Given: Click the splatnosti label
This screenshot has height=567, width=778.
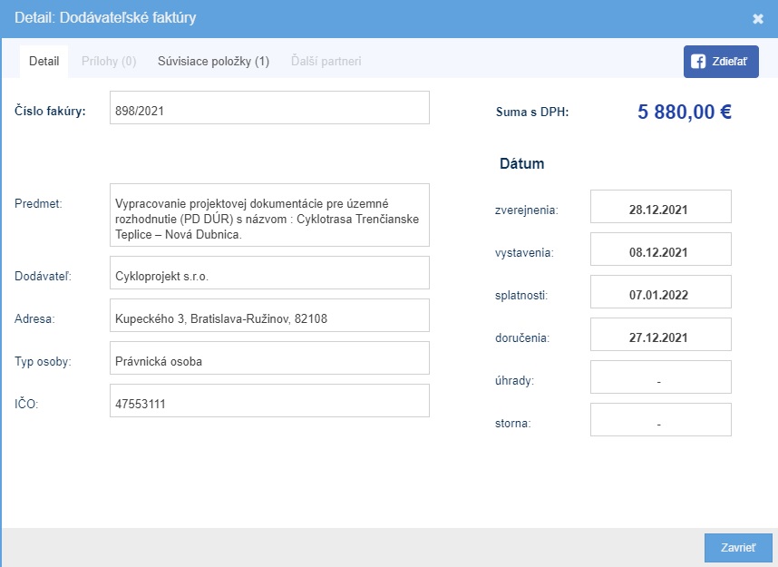Looking at the screenshot, I should (521, 296).
